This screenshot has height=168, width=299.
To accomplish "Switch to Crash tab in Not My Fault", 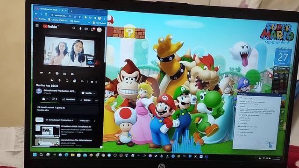I will (241, 98).
